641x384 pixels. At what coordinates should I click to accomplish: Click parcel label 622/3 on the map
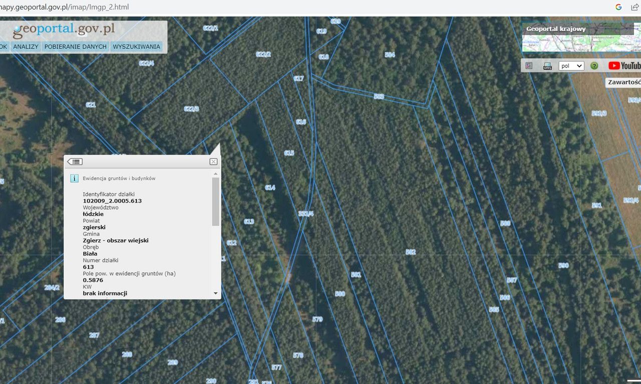point(191,108)
